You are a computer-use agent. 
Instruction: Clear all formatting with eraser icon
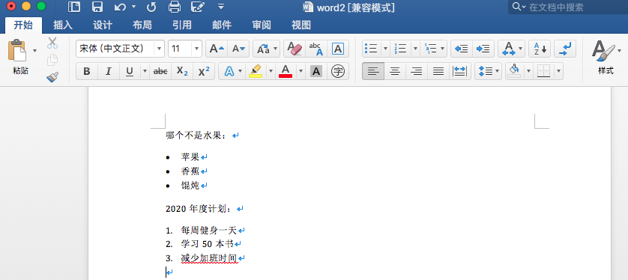[x=295, y=49]
